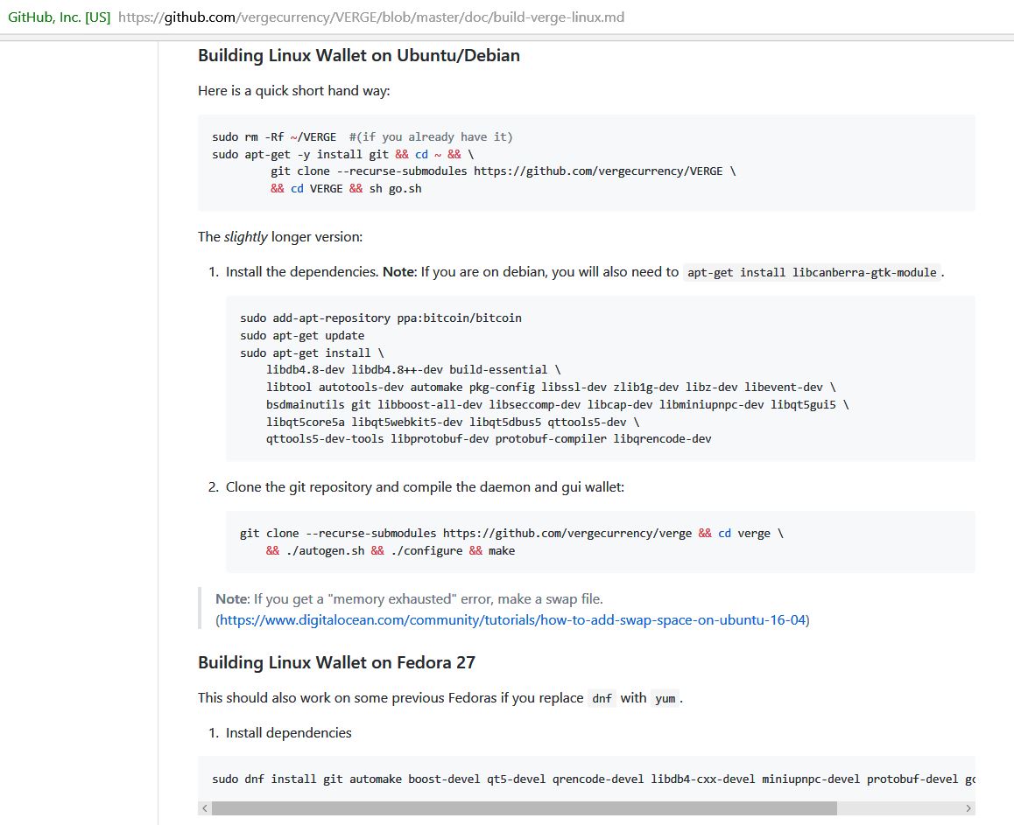Click the inline code 'apt-get install libcanberra-gtk-module'
The height and width of the screenshot is (825, 1014).
click(813, 272)
